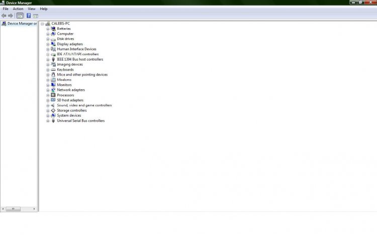Viewport: 377px width, 235px height.
Task: Select the CALEBS-PC label
Action: pos(61,24)
